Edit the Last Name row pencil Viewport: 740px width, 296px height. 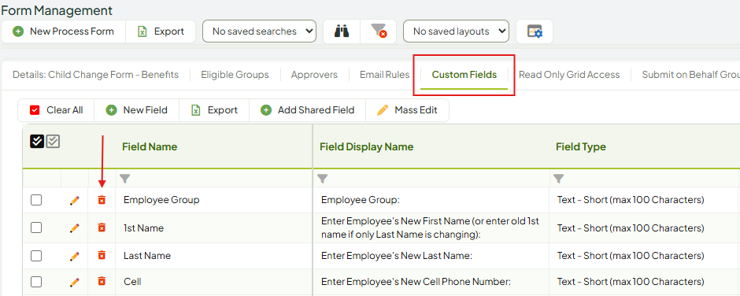(x=74, y=256)
